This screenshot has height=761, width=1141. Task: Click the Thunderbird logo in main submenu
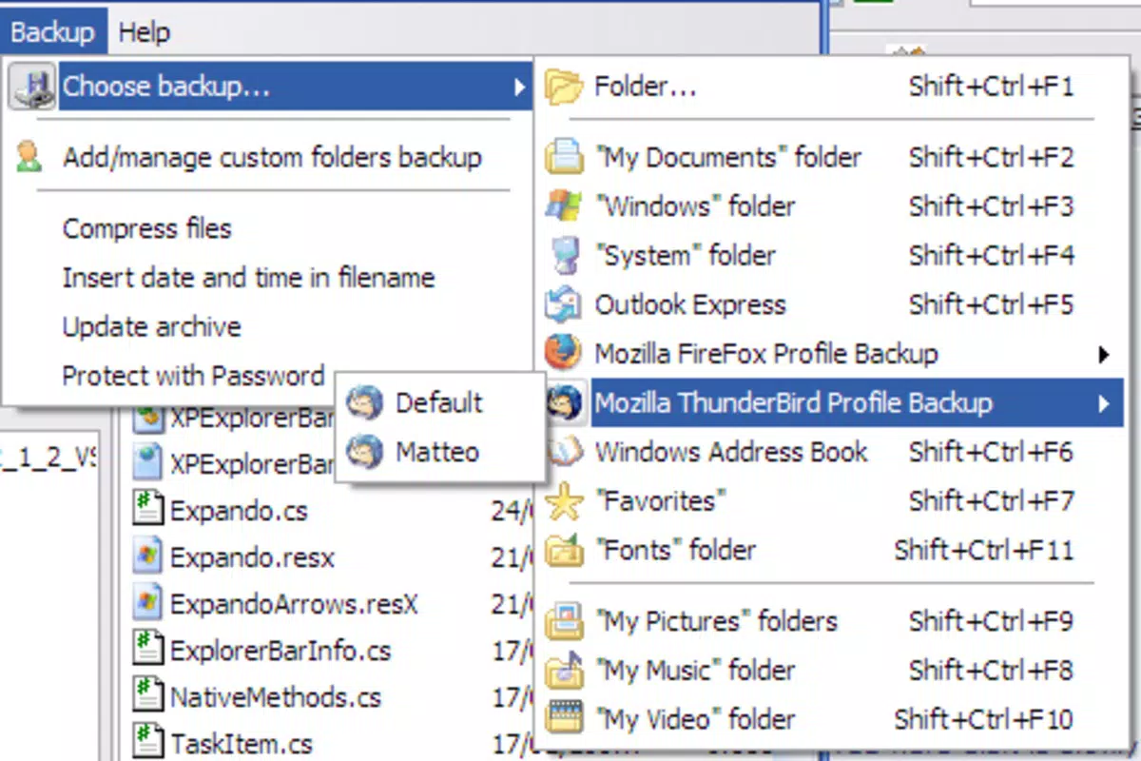(564, 403)
